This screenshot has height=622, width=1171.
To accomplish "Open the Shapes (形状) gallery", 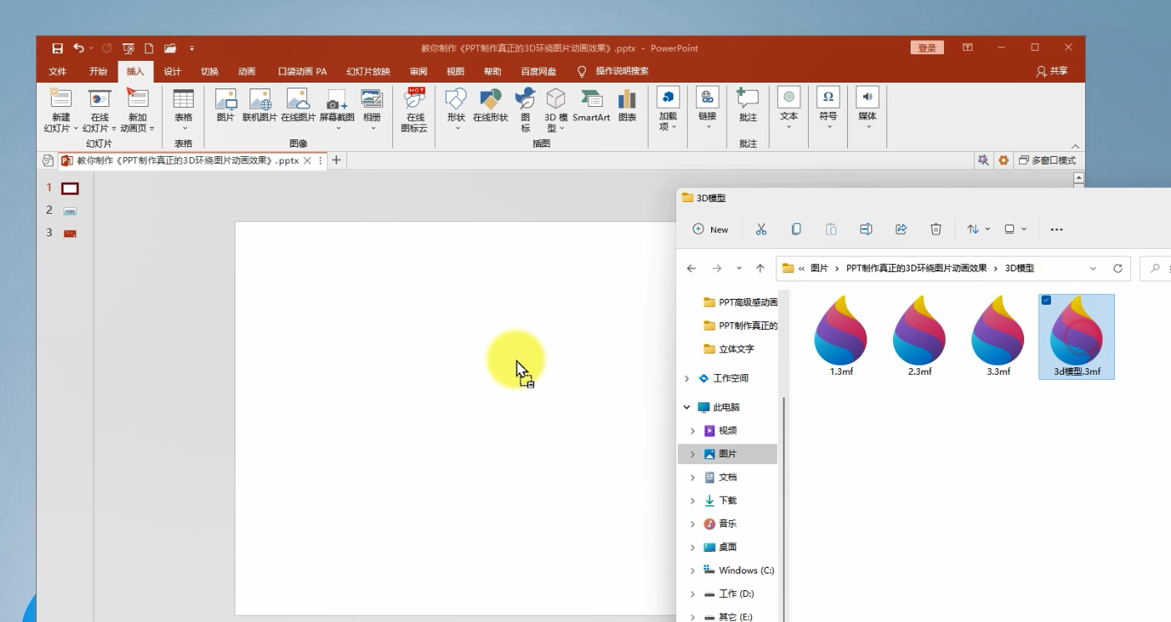I will click(x=456, y=110).
